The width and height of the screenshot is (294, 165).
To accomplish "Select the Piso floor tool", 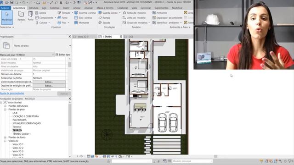I will tap(62, 22).
